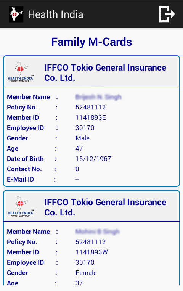Tap Gender value Female
183x291 pixels.
[86, 273]
